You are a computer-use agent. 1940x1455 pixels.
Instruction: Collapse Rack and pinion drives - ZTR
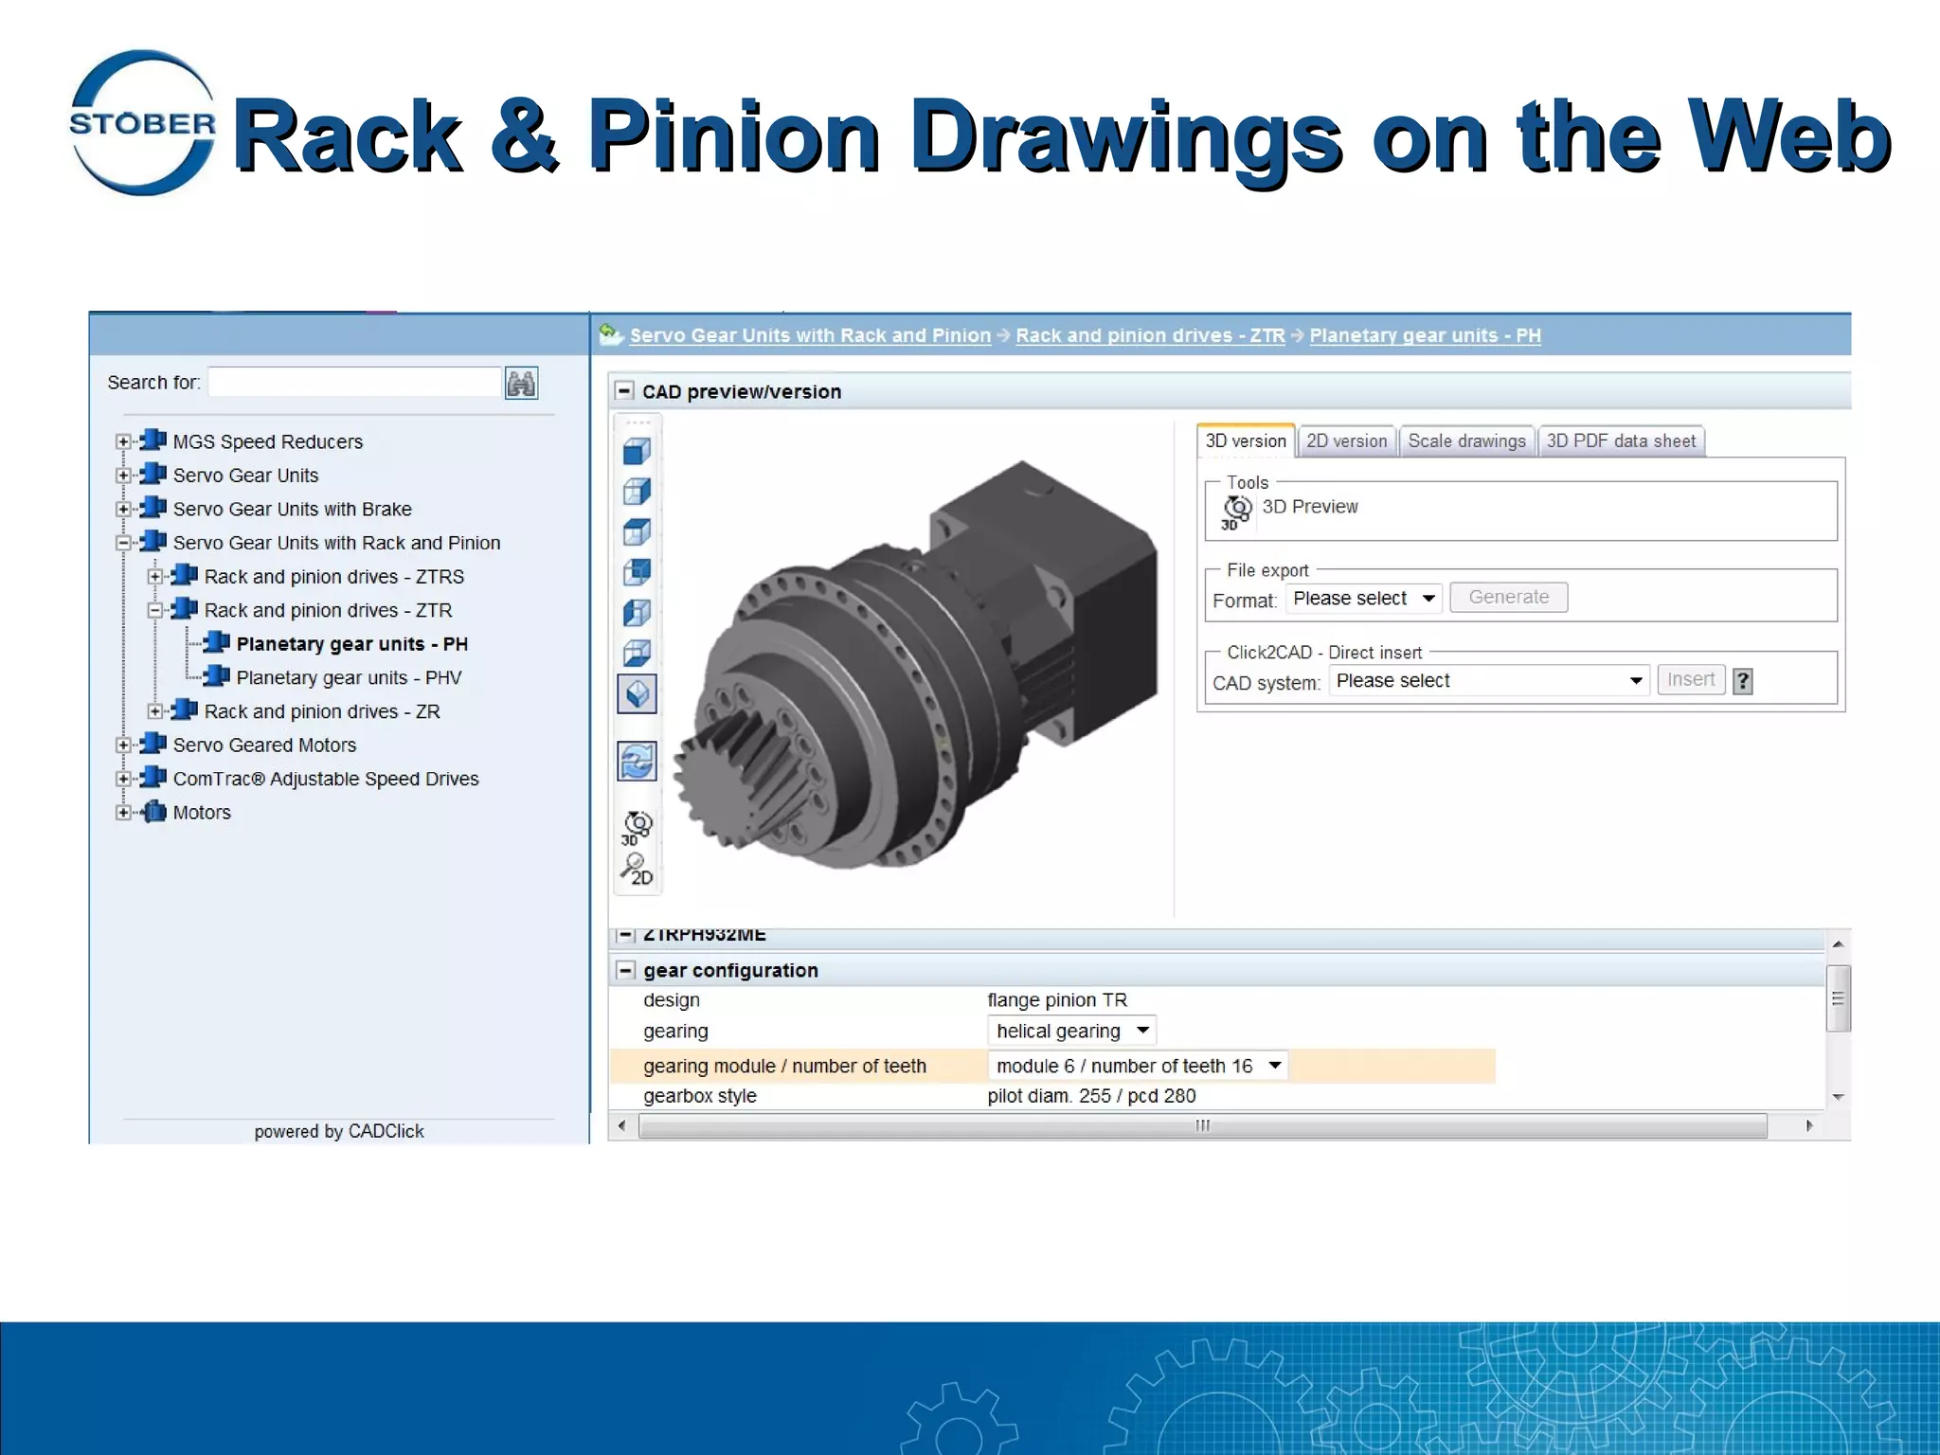point(155,610)
